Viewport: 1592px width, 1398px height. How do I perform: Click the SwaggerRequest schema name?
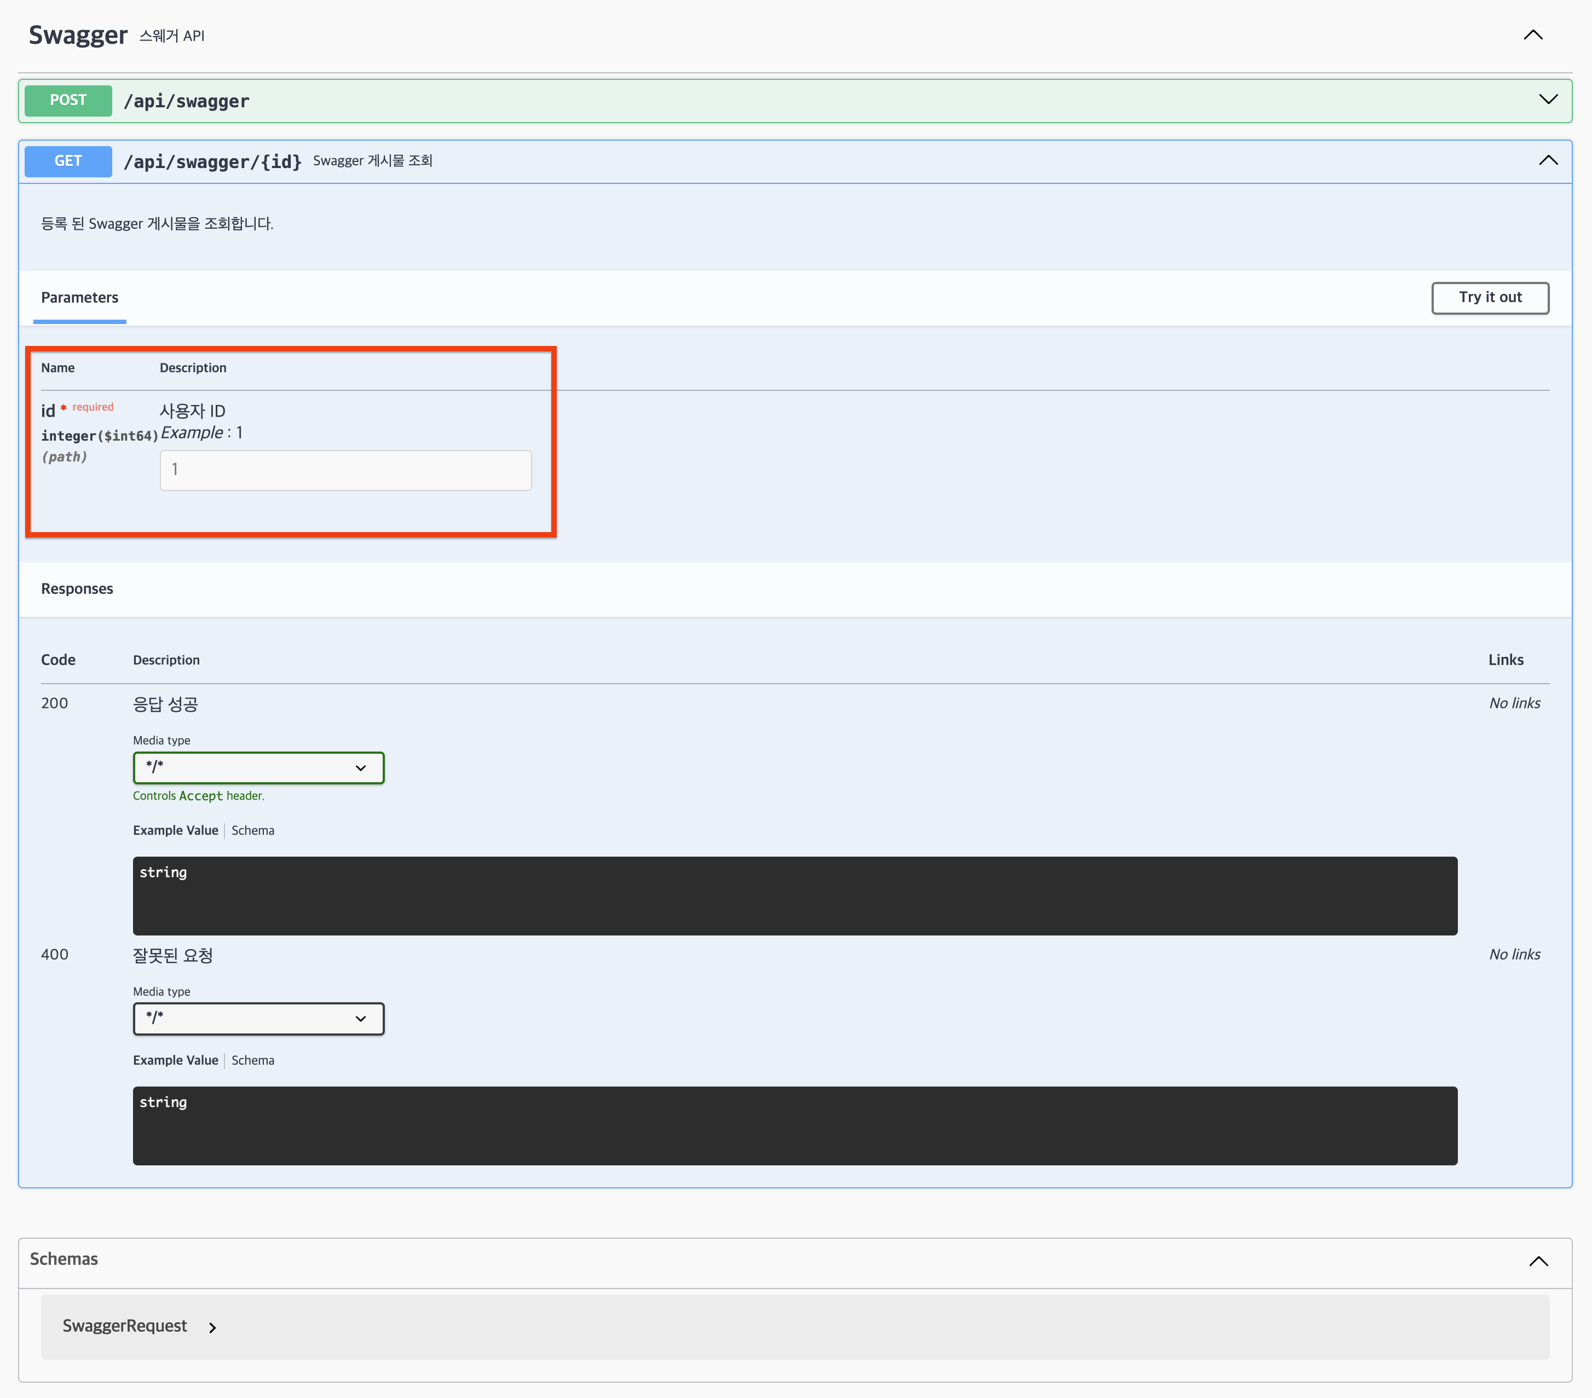(x=125, y=1326)
